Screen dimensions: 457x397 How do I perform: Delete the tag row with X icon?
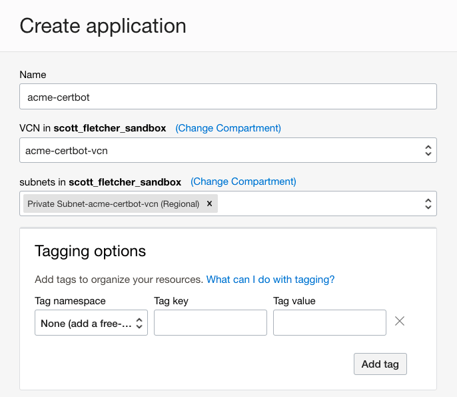click(399, 322)
